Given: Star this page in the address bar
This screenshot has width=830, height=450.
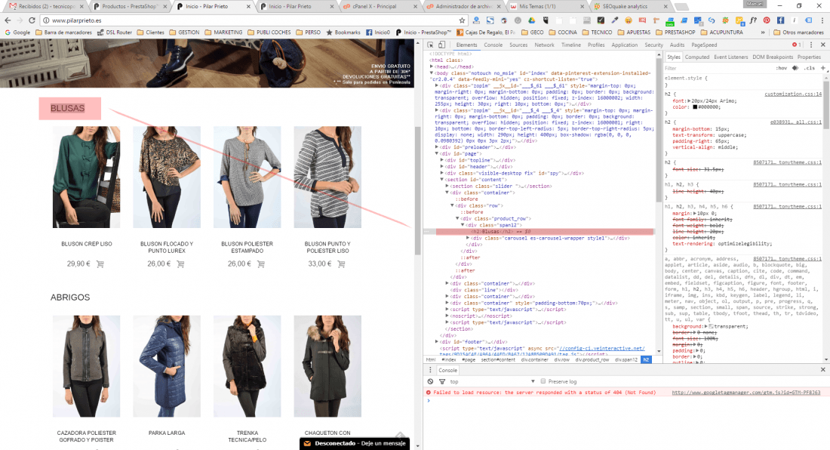Looking at the screenshot, I should coord(462,20).
